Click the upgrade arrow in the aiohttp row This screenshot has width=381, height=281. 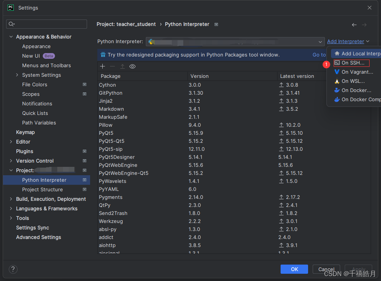pos(281,245)
